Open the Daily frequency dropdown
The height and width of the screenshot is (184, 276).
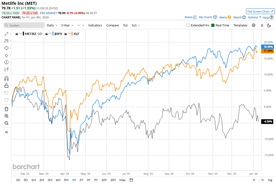[52, 25]
